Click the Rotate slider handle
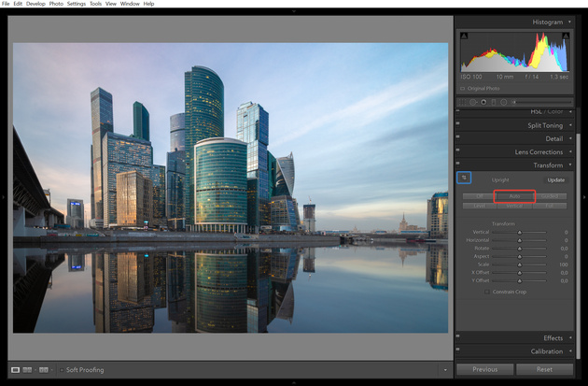 point(520,249)
